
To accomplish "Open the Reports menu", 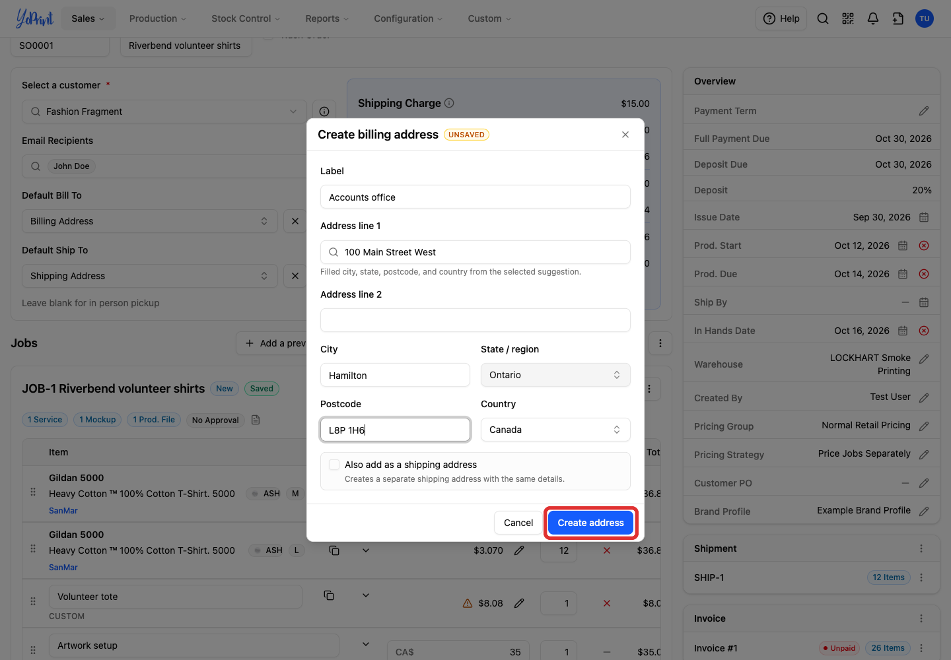I will [327, 18].
